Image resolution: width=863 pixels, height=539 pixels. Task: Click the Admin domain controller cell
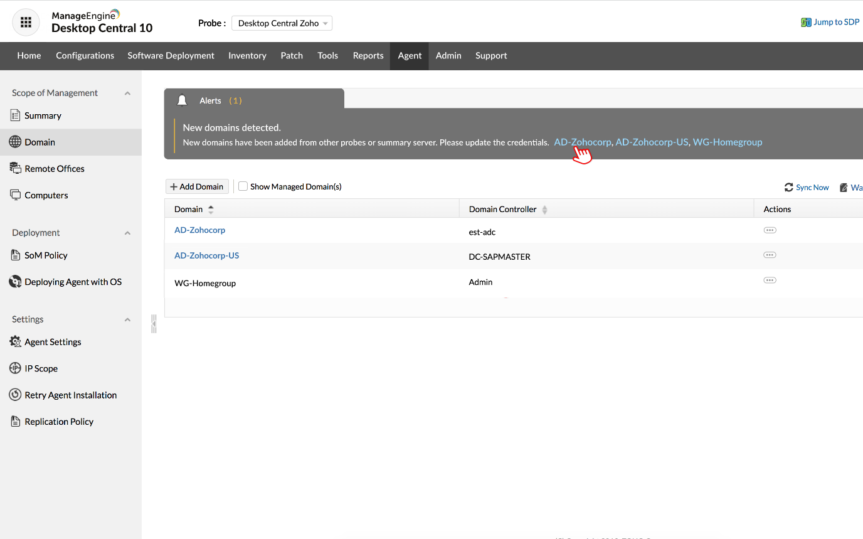click(481, 282)
